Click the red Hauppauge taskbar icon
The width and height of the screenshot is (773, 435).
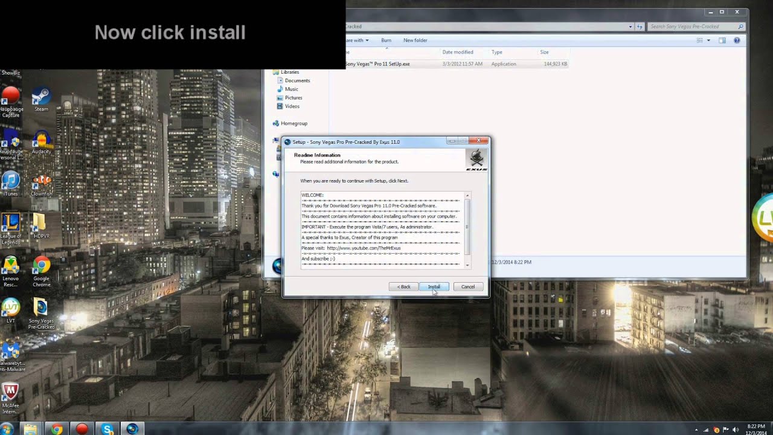pyautogui.click(x=82, y=429)
